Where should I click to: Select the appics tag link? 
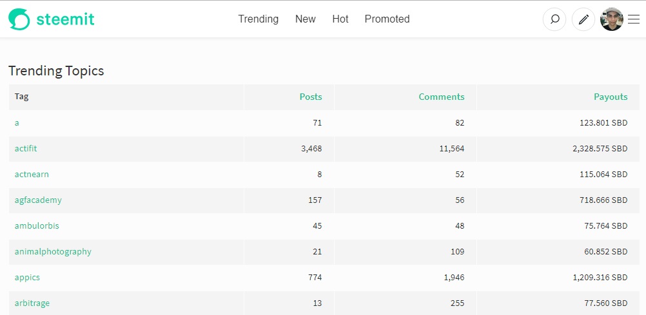click(x=27, y=277)
